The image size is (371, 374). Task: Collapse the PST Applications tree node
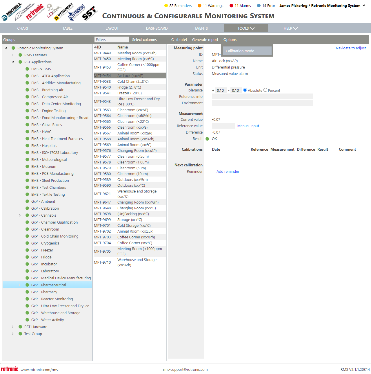coord(13,62)
